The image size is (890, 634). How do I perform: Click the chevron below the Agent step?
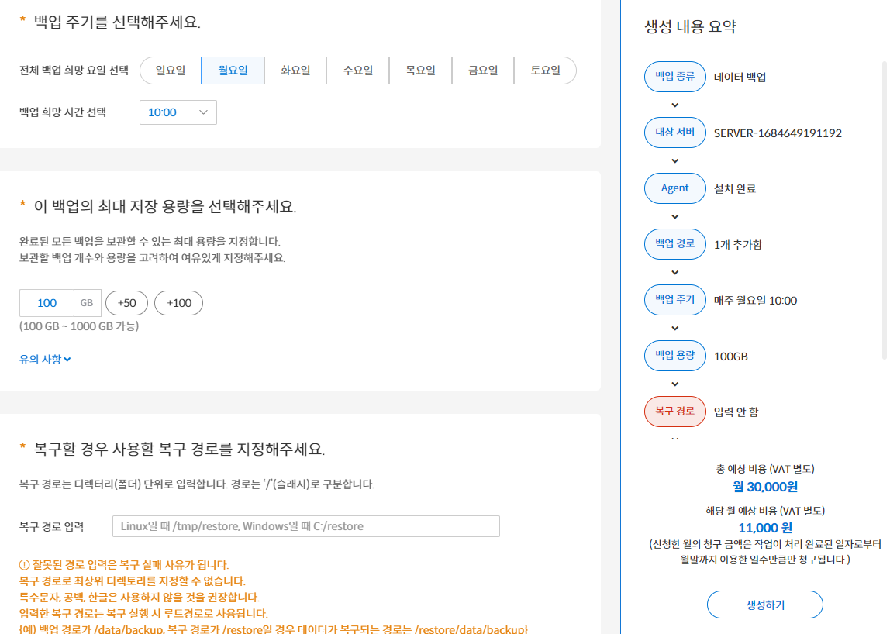(x=675, y=217)
